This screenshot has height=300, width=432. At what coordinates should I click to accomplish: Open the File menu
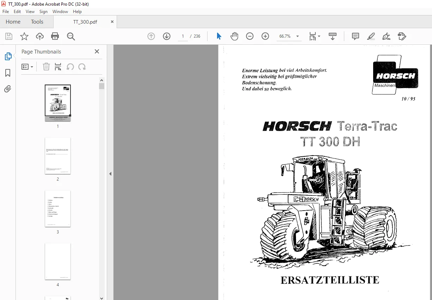click(6, 12)
